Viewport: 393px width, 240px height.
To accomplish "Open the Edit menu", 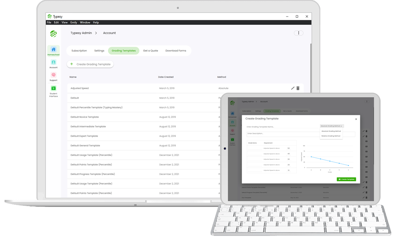I will pos(56,22).
